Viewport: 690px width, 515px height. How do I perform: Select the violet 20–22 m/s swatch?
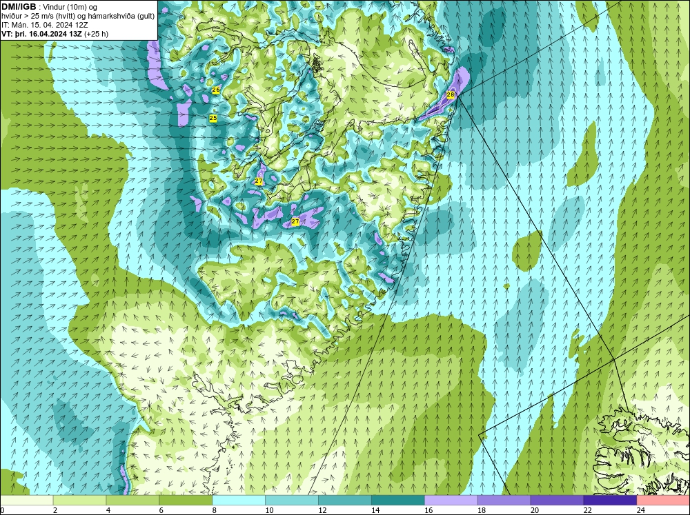[x=557, y=500]
